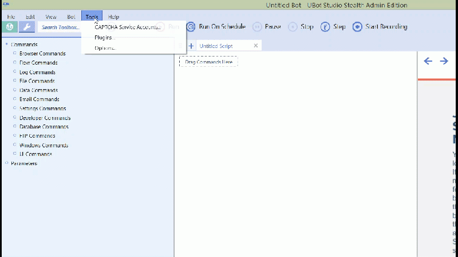The image size is (458, 257).
Task: Choose Plugins from the Tools menu
Action: click(x=105, y=38)
